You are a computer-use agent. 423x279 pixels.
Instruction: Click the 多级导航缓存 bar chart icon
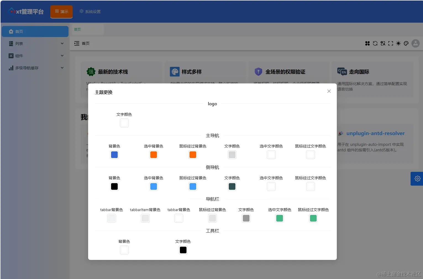point(11,68)
